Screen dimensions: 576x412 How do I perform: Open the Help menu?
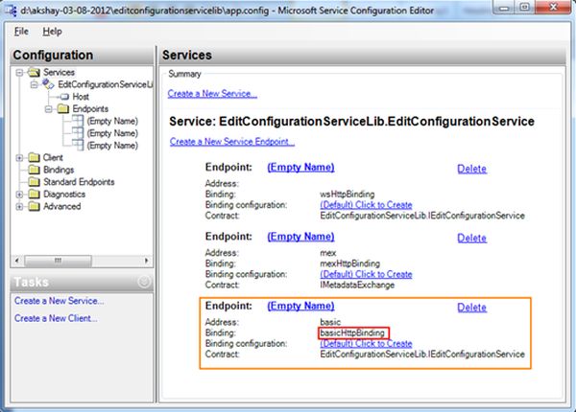tap(52, 32)
